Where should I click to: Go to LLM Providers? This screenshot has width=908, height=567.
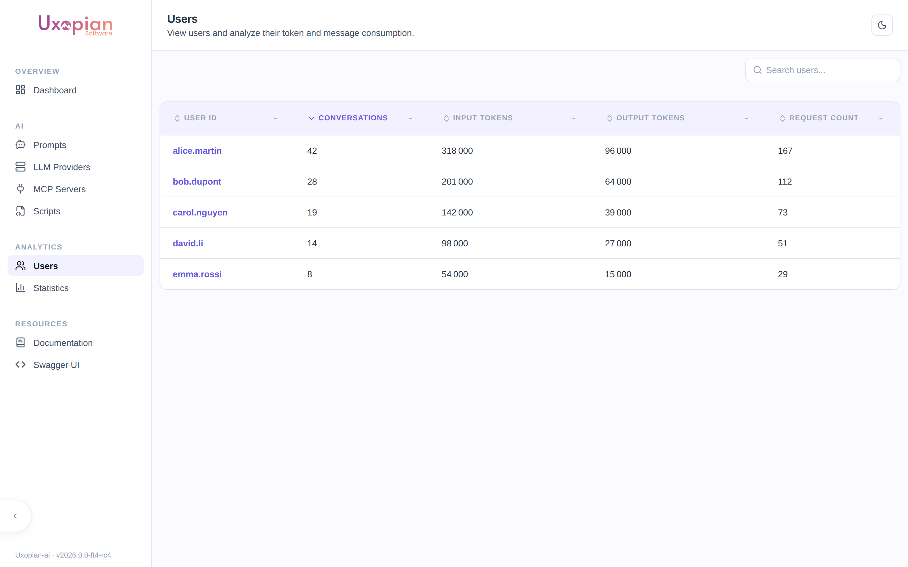75,167
